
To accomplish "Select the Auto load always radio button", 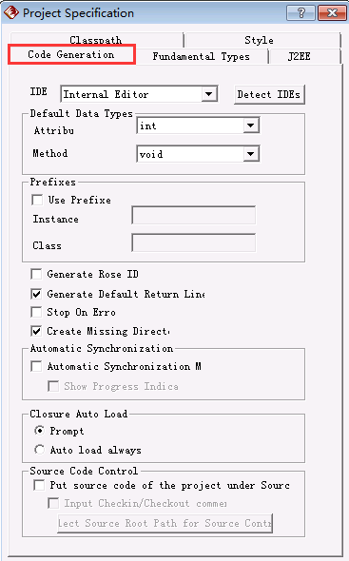I will coord(39,450).
